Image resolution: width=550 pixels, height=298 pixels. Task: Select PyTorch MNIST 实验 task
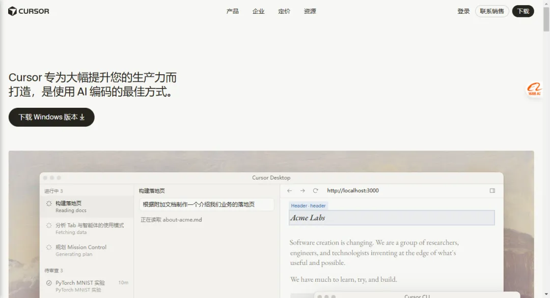click(87, 286)
